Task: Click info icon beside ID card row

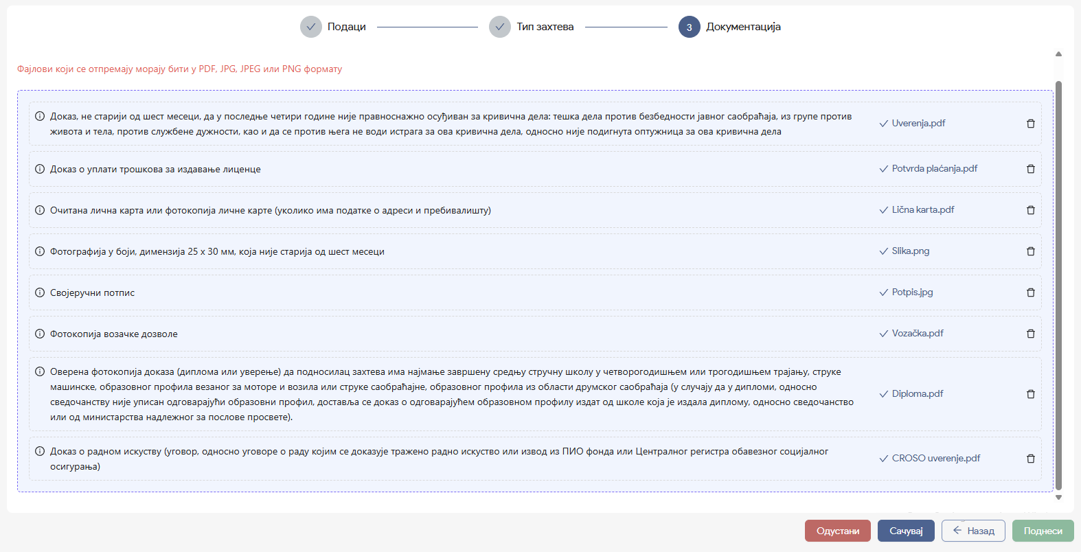Action: tap(40, 210)
